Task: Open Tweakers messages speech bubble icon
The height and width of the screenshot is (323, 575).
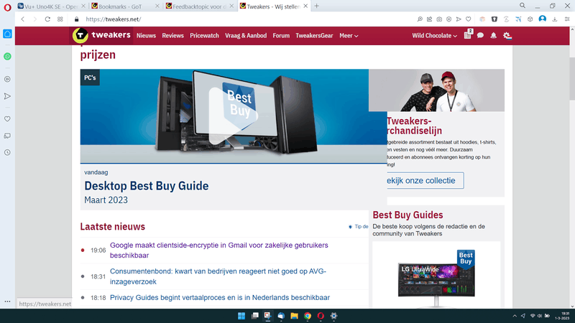Action: pyautogui.click(x=480, y=35)
